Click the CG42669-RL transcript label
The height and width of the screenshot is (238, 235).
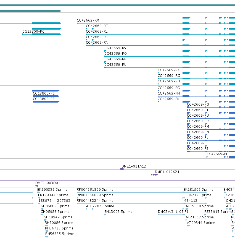pyautogui.click(x=97, y=32)
